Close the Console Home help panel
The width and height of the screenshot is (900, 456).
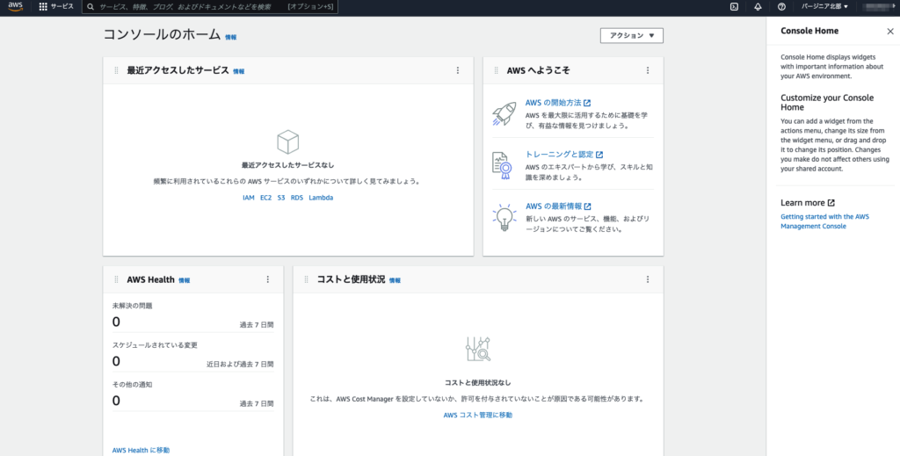point(889,31)
